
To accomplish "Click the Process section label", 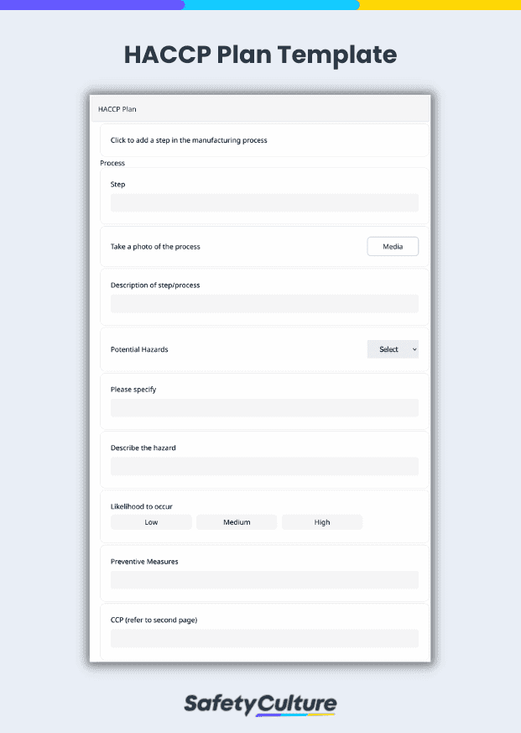I will 112,163.
